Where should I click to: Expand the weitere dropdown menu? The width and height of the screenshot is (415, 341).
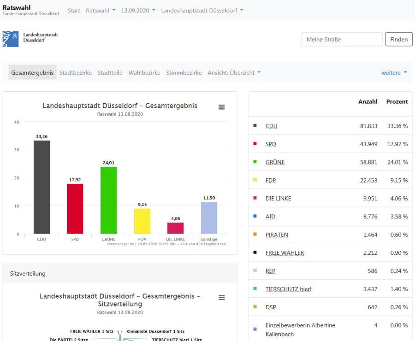point(394,72)
